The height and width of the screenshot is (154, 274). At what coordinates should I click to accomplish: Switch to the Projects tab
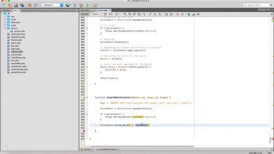(6, 10)
